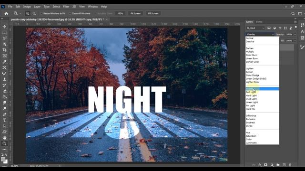
Task: Toggle filter for shape layers
Action: [x=285, y=28]
